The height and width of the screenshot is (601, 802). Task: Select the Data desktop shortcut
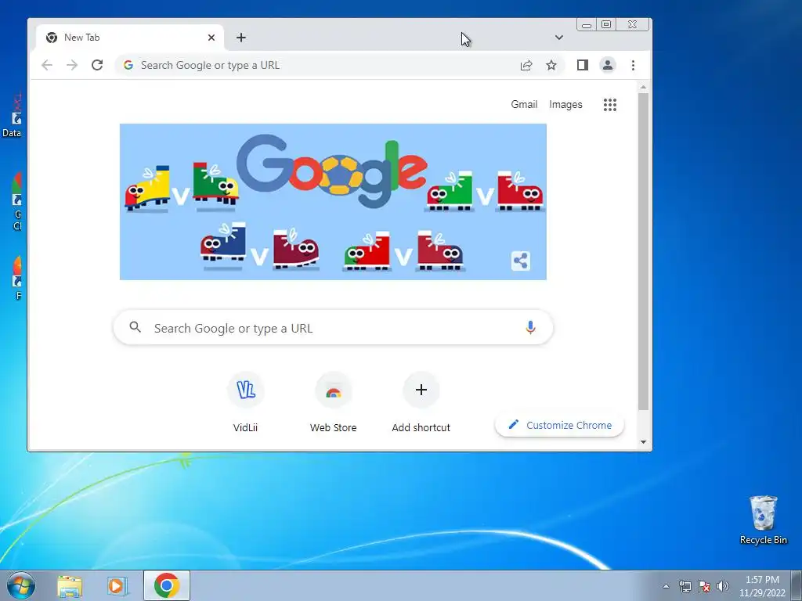pyautogui.click(x=13, y=116)
